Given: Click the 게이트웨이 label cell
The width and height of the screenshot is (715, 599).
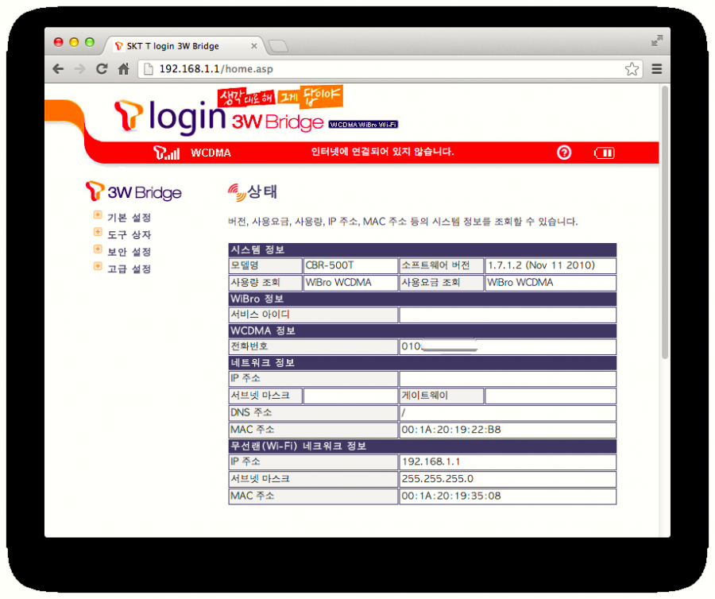Looking at the screenshot, I should point(442,396).
